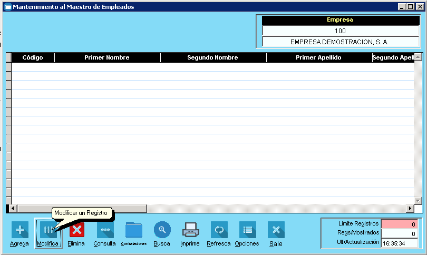This screenshot has height=255, width=427.
Task: Click the vertical scrollbar up arrow
Action: pyautogui.click(x=418, y=57)
